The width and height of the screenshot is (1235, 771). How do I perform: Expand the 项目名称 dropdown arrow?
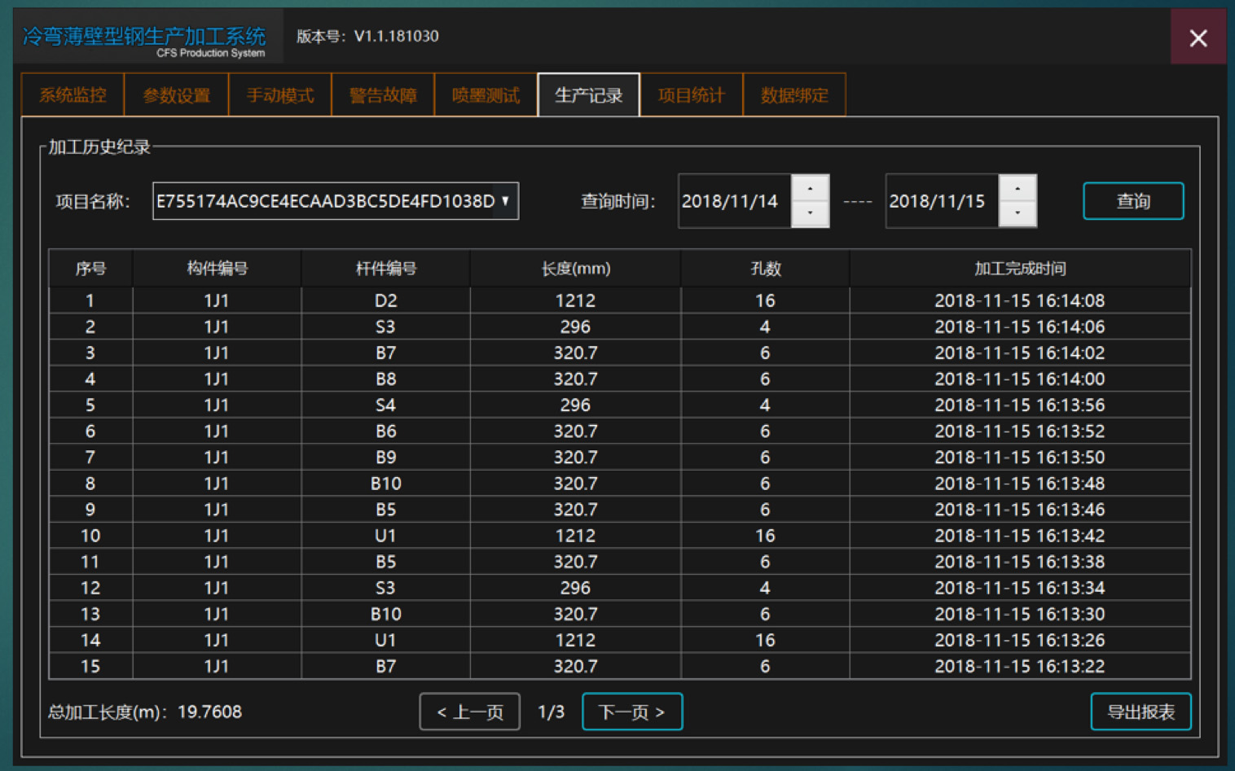[x=506, y=201]
